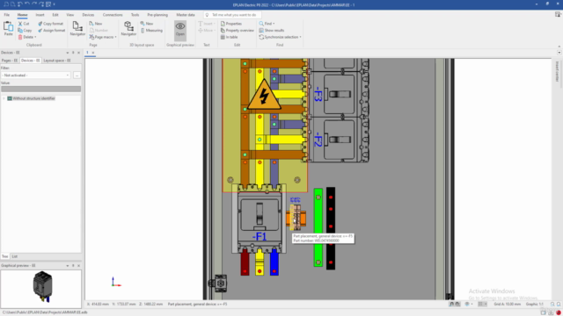Close the document tab '1'
563x316 pixels.
tap(93, 53)
